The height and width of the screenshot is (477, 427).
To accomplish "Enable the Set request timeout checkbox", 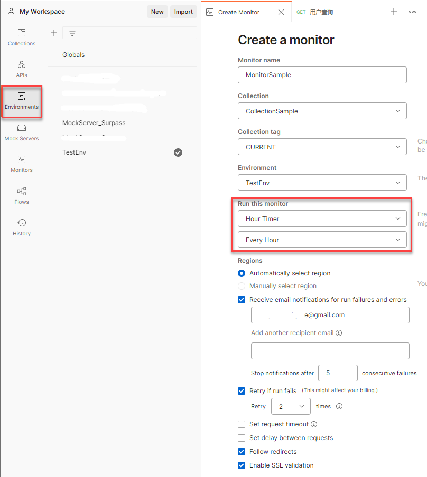I will coord(242,424).
